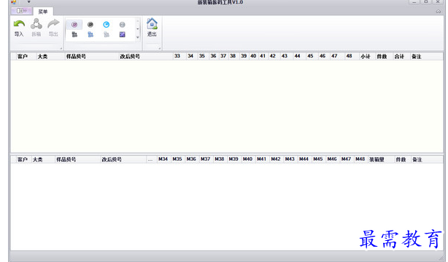Click size 40 column header

coord(253,56)
